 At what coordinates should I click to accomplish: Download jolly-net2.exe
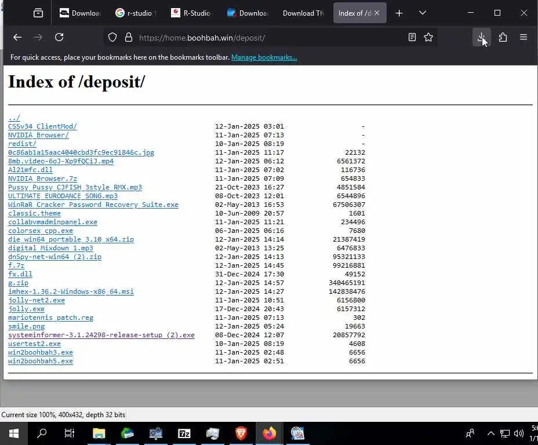(37, 300)
